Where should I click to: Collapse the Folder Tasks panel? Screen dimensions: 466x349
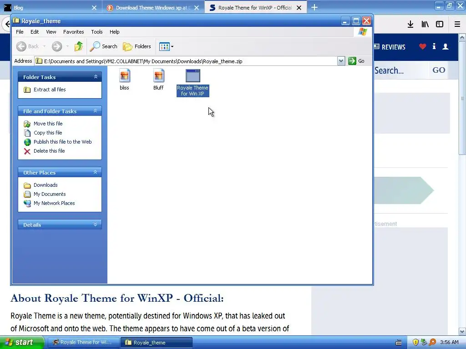[x=96, y=77]
